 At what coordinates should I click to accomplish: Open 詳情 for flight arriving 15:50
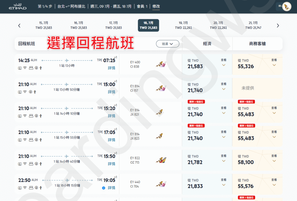(x=112, y=164)
